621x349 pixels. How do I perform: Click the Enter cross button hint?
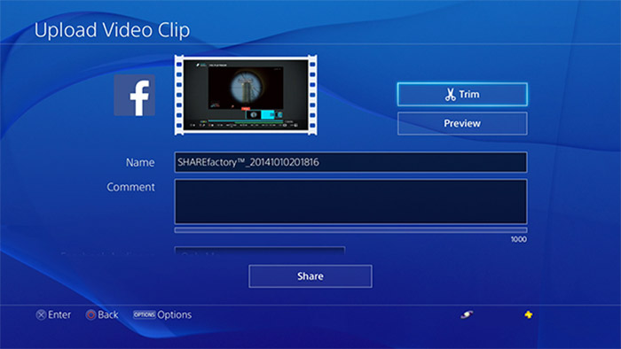click(53, 314)
